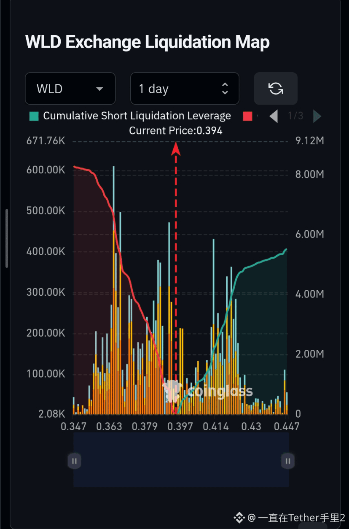Viewport: 349px width, 529px height.
Task: Click the 2.00M right axis label
Action: [x=310, y=354]
